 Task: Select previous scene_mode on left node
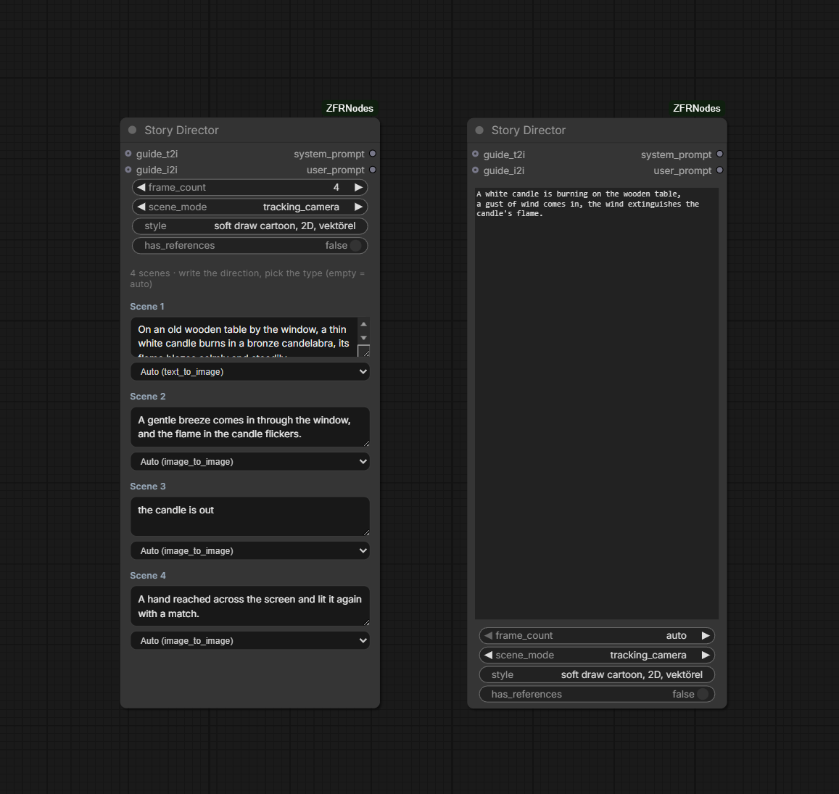[x=141, y=207]
